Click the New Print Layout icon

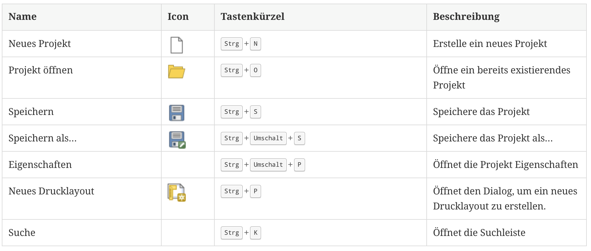click(x=177, y=193)
